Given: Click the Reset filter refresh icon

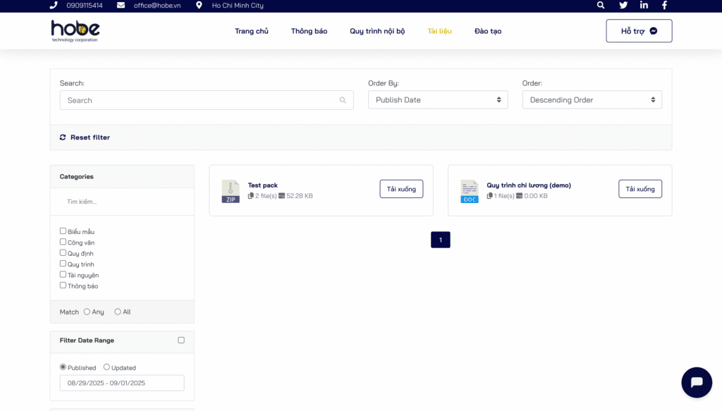Looking at the screenshot, I should click(x=63, y=137).
